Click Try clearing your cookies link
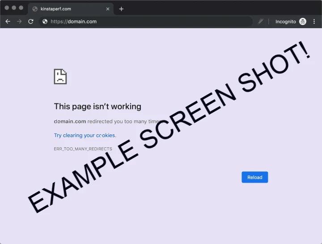The image size is (322, 244). [85, 135]
